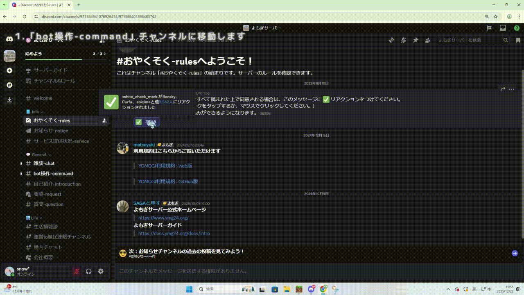Click the Download Apps arrow icon
Viewport: 524px width, 295px height.
pyautogui.click(x=9, y=100)
